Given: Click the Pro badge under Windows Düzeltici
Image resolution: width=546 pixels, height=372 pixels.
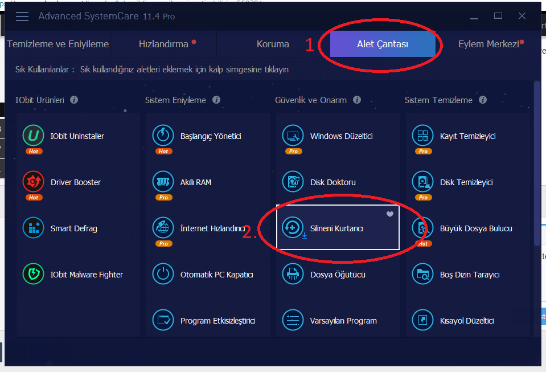Looking at the screenshot, I should pos(294,151).
